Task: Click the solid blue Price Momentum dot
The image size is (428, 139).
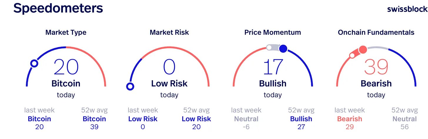Action: (x=283, y=49)
